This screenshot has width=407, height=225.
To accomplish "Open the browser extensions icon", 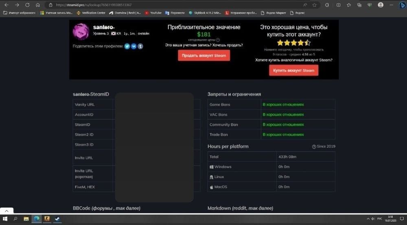I will pyautogui.click(x=327, y=5).
